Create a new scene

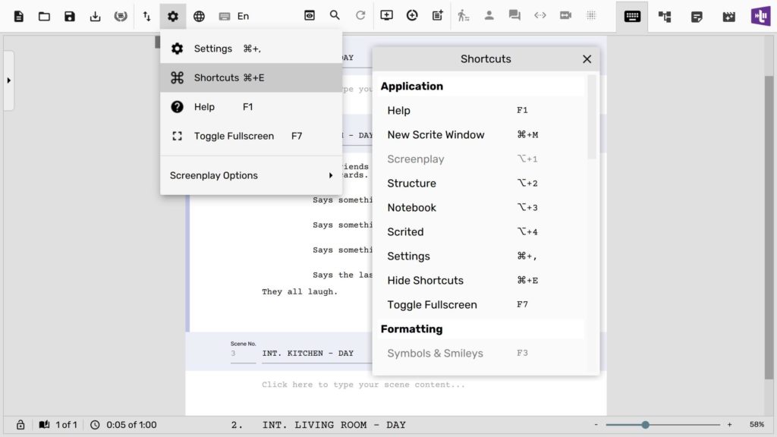(x=386, y=15)
